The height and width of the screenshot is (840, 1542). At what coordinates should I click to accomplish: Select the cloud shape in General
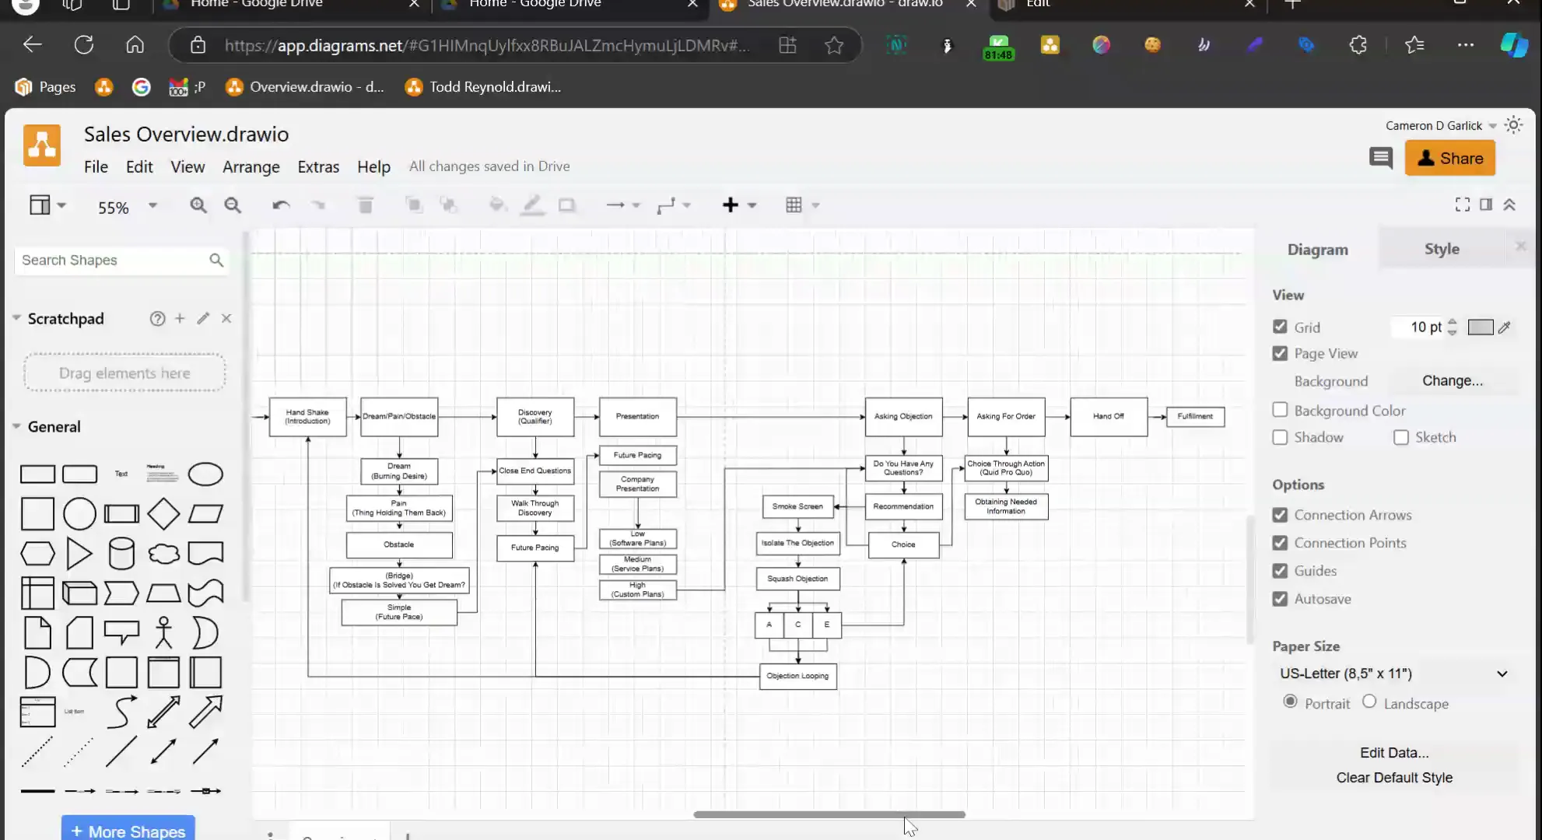pos(163,554)
